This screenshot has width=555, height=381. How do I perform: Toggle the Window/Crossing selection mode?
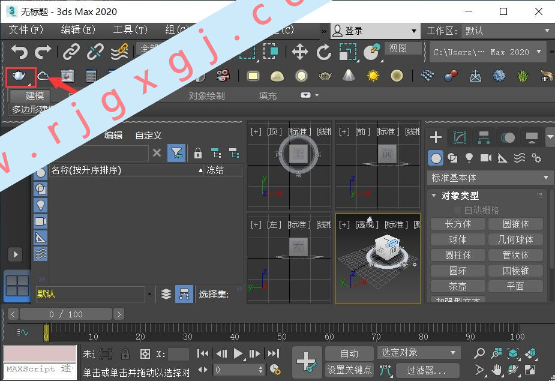pos(271,52)
